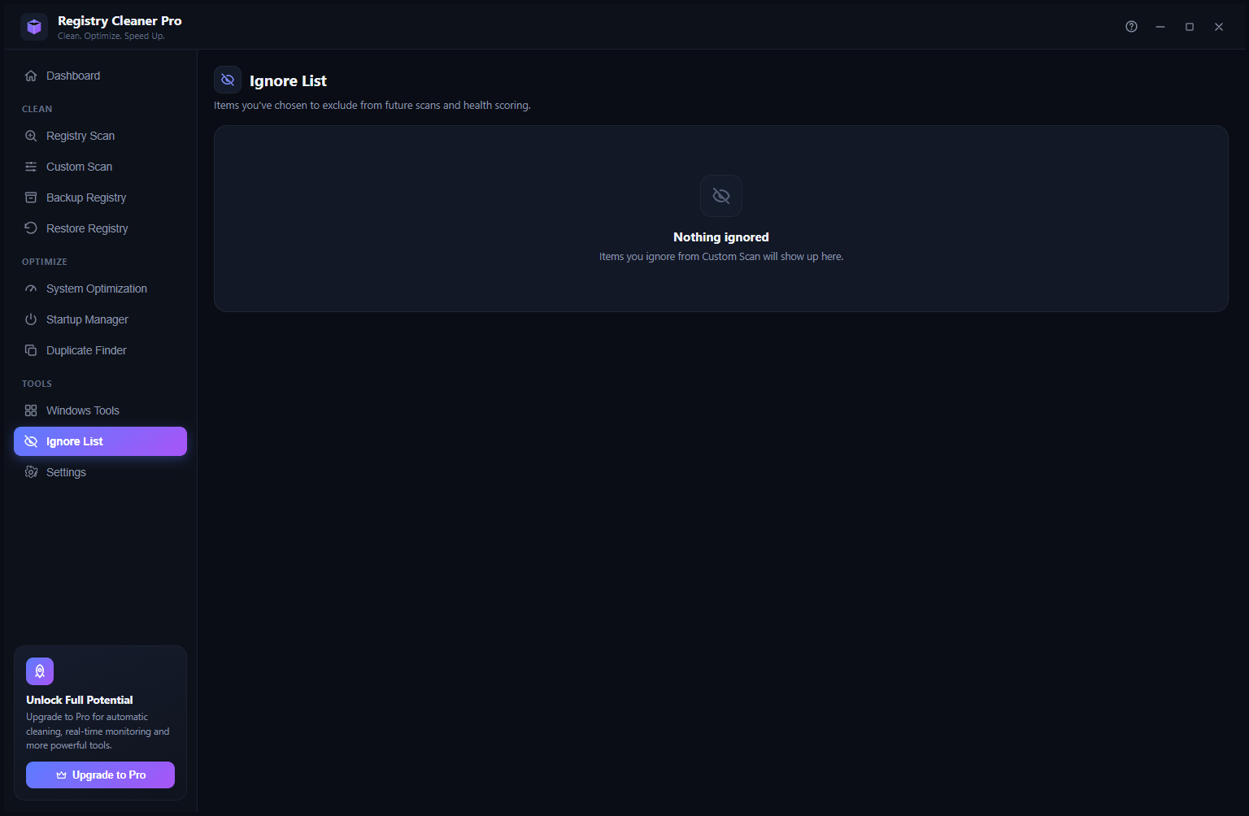Click the crossed-eye icon beside Ignore List heading
1249x816 pixels.
click(228, 80)
